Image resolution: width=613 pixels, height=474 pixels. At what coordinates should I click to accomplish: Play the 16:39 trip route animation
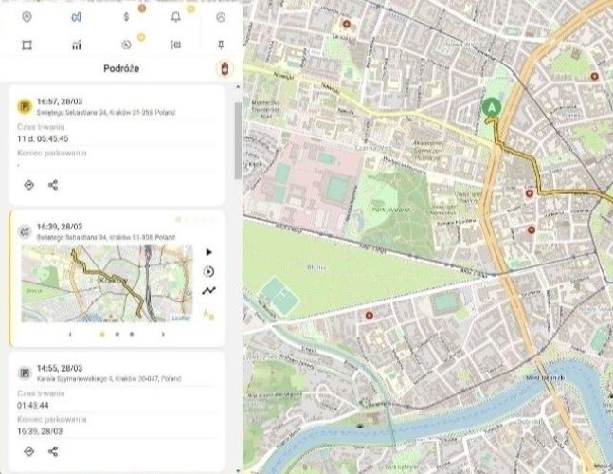[209, 253]
